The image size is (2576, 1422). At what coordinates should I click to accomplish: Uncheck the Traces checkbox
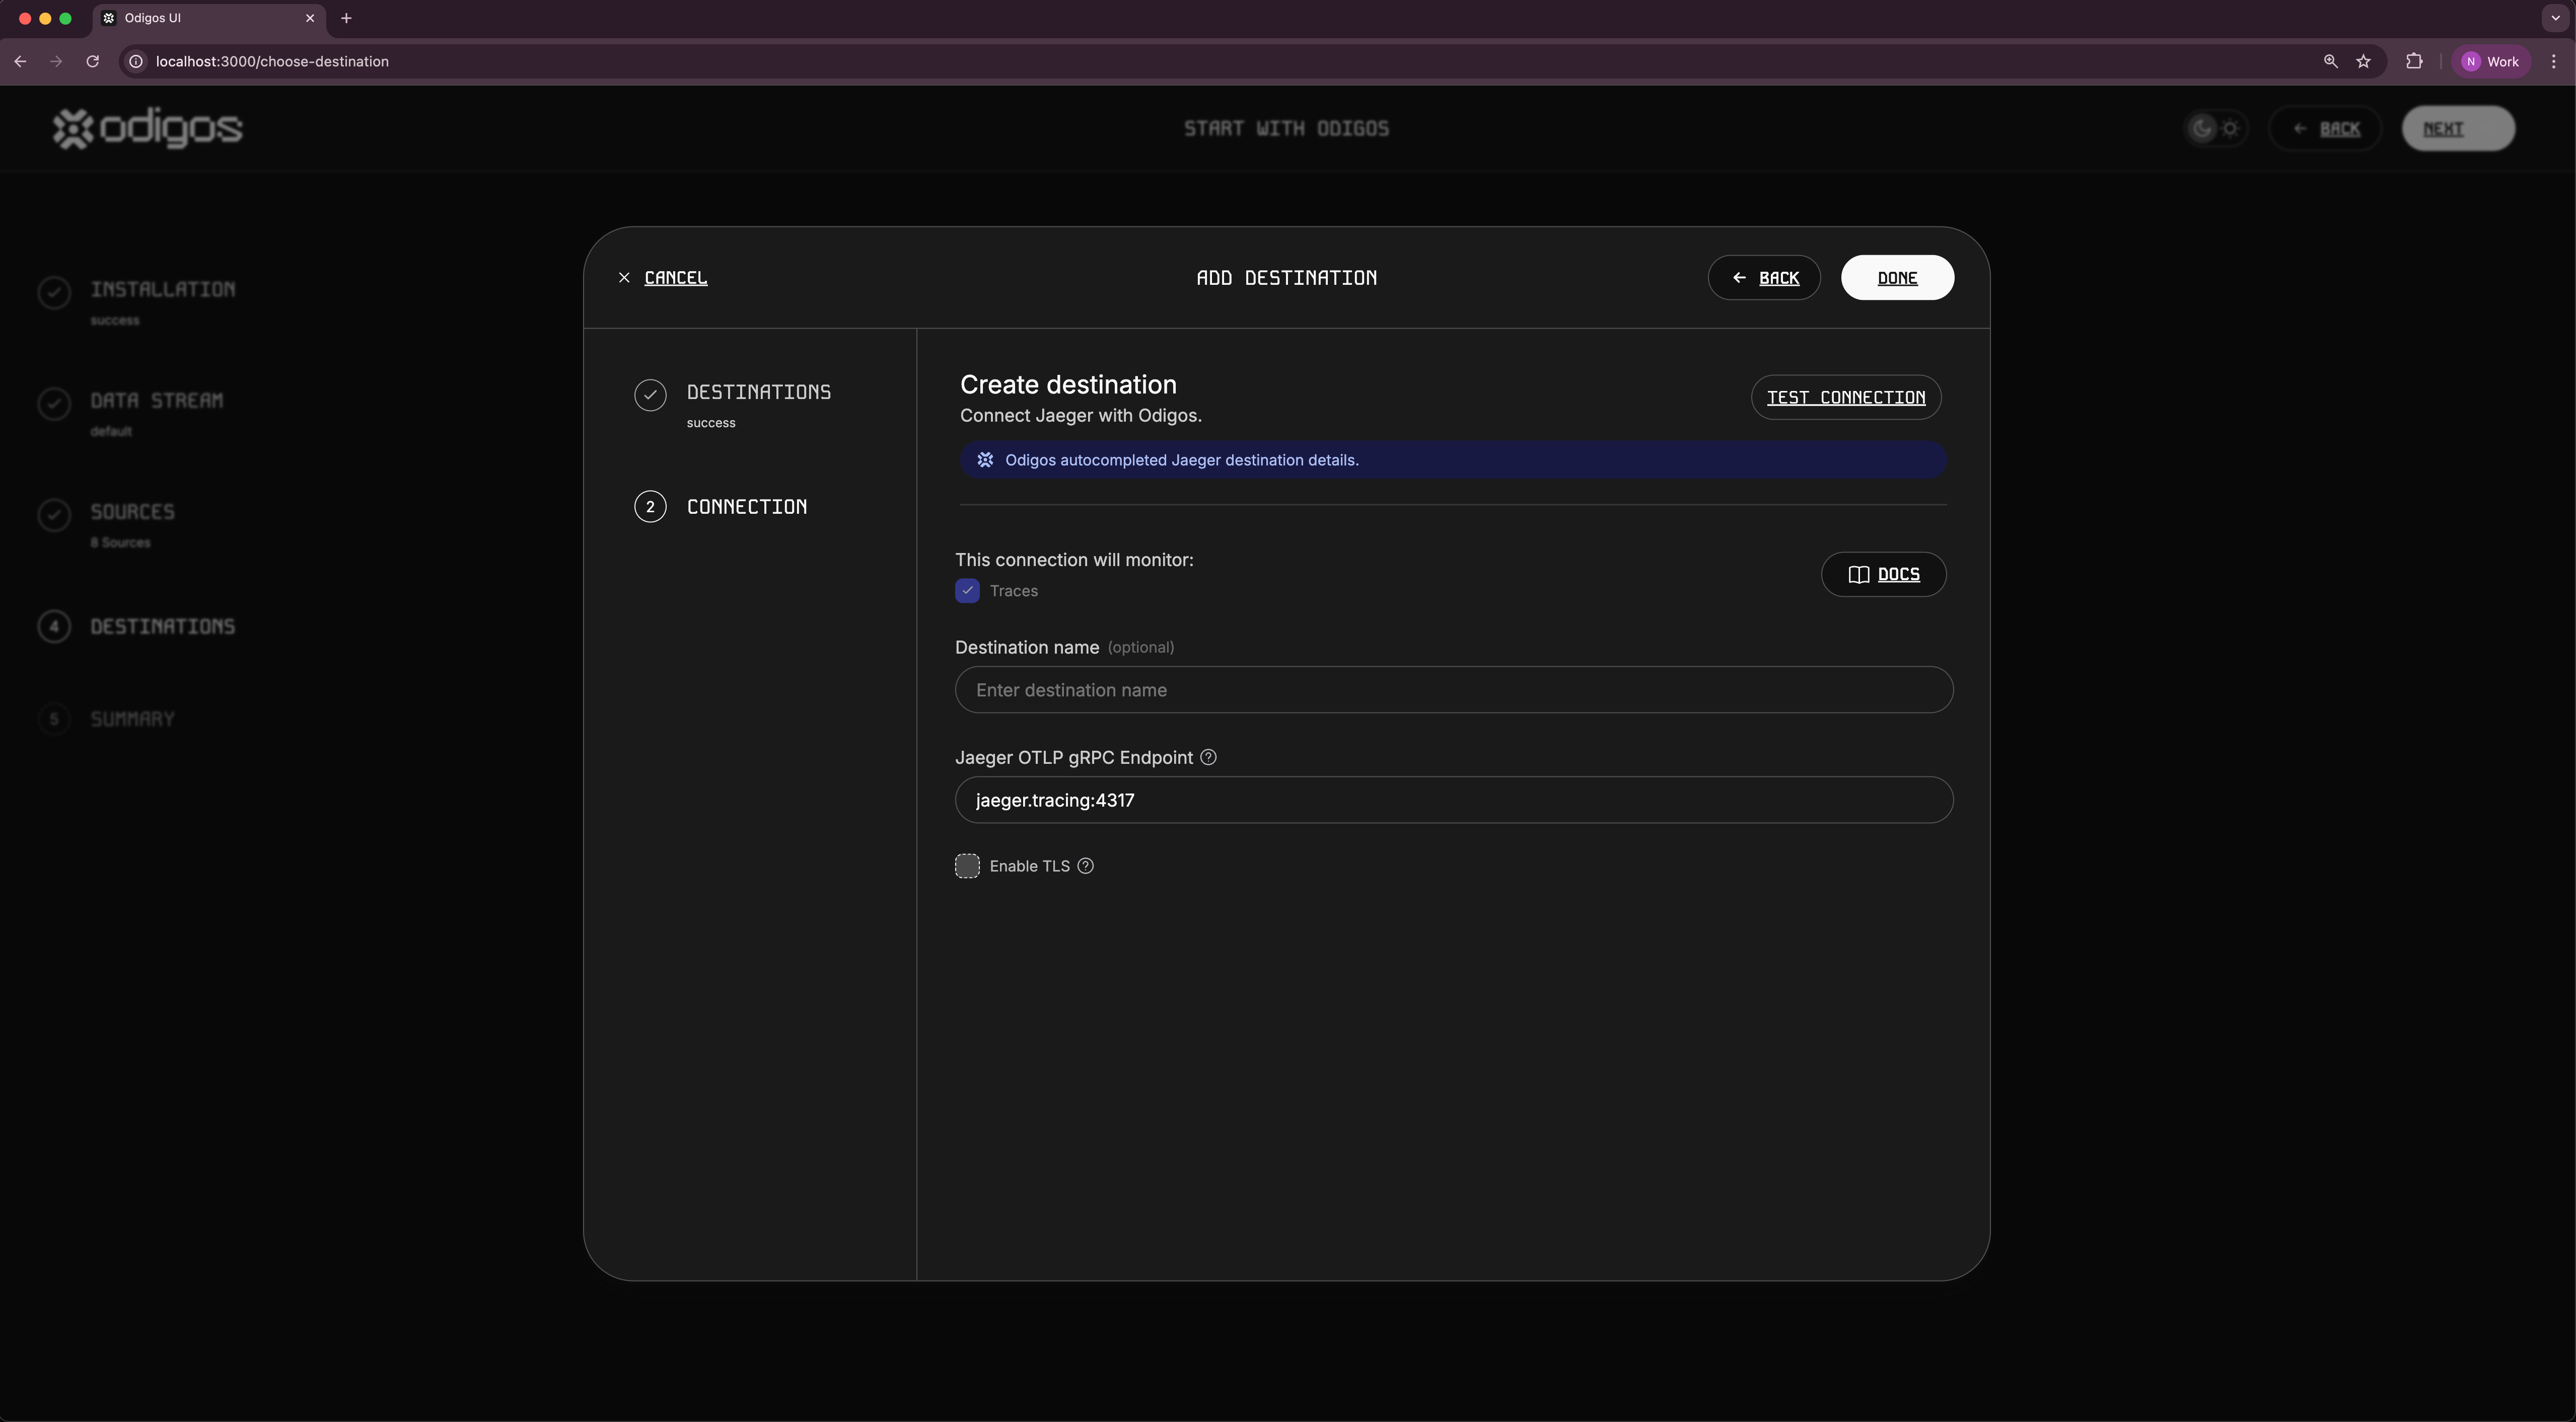coord(967,592)
